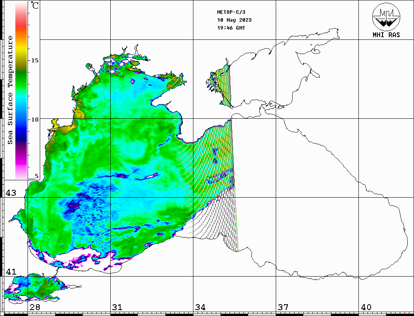Viewport: 414px width, 316px height.
Task: Click the longitude label '31'
Action: pos(117,307)
